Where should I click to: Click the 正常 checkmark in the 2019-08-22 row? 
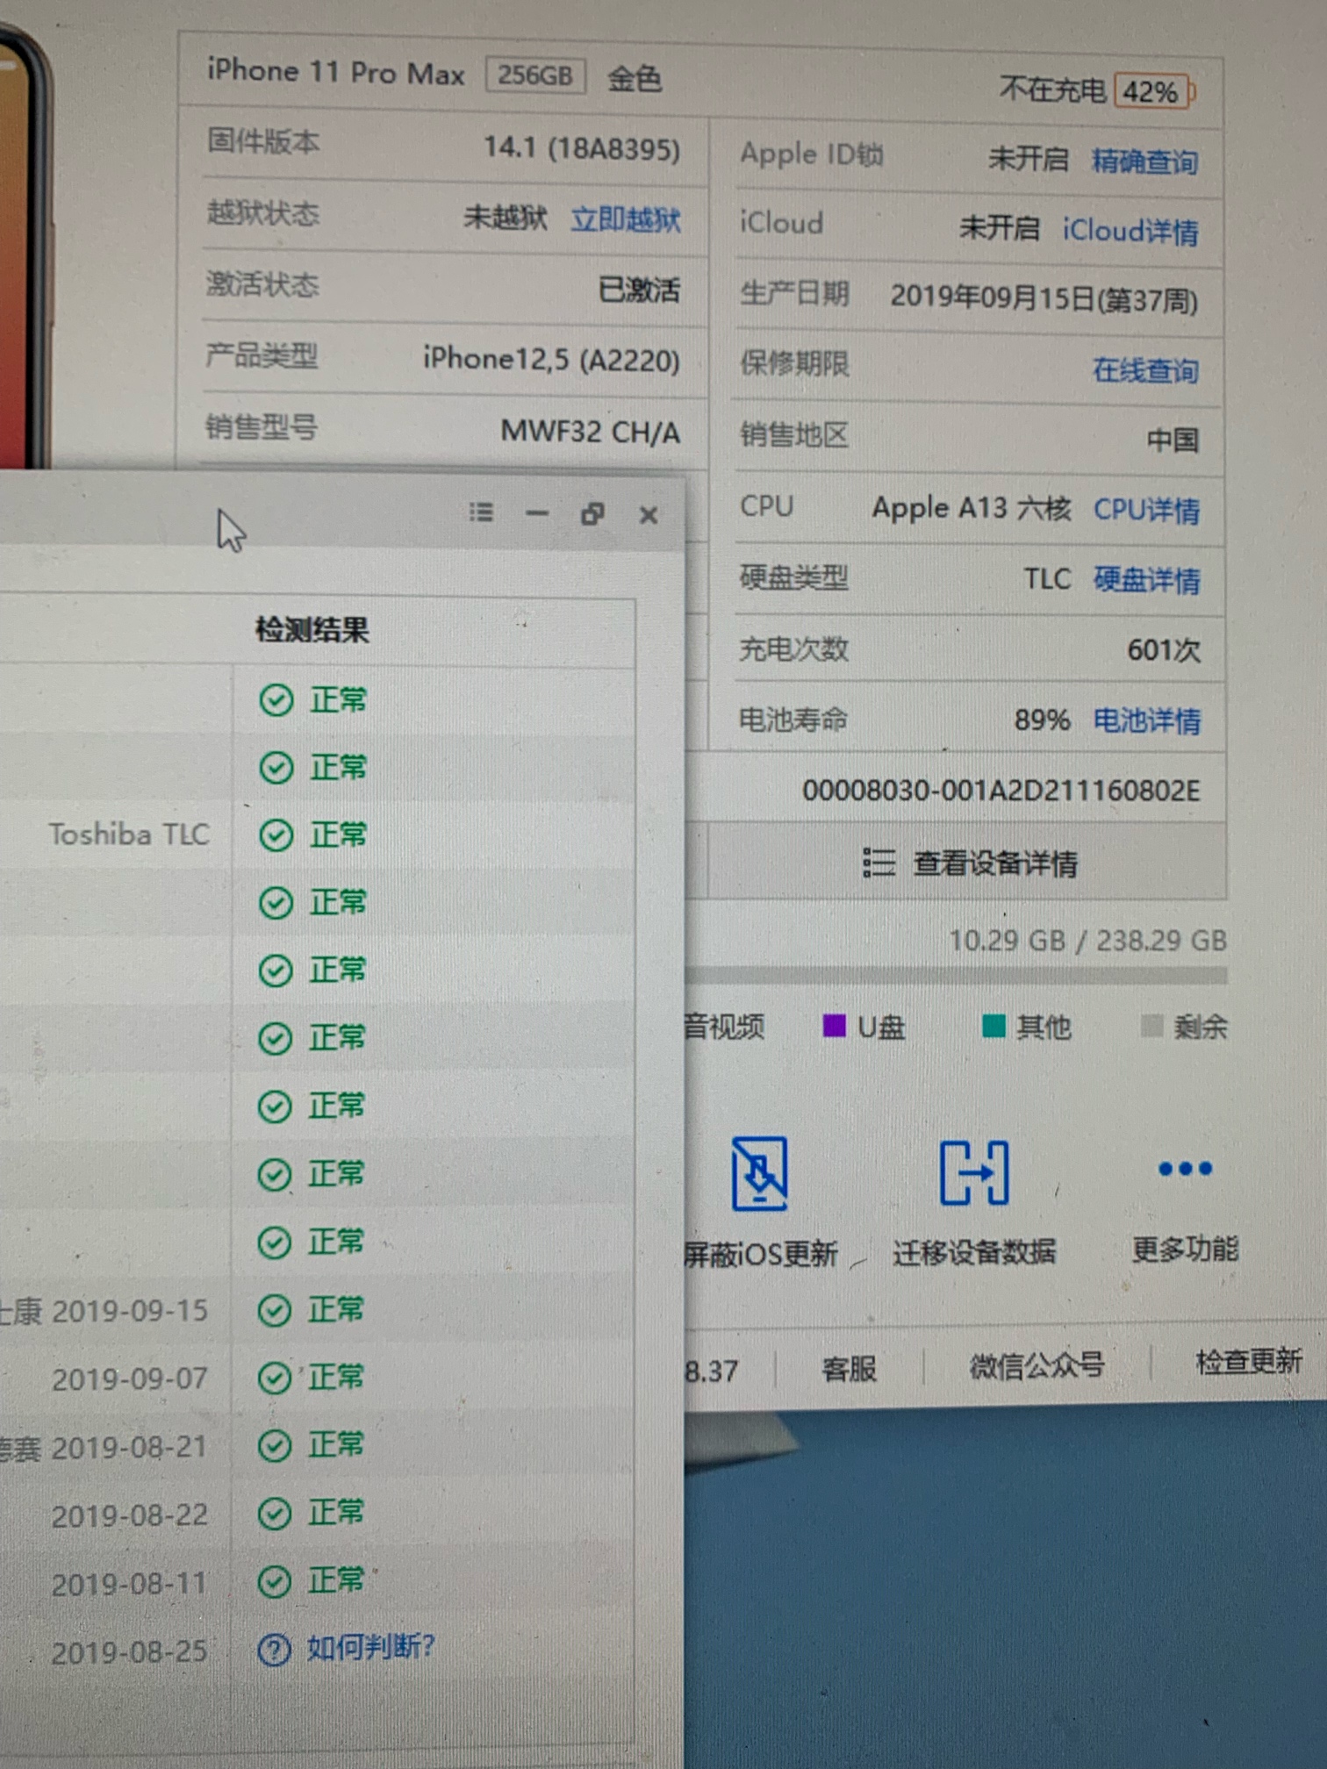point(275,1515)
